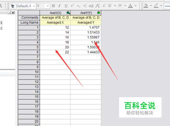The width and height of the screenshot is (170, 126).
Task: Select cell with value 1.4707
Action: point(86,27)
